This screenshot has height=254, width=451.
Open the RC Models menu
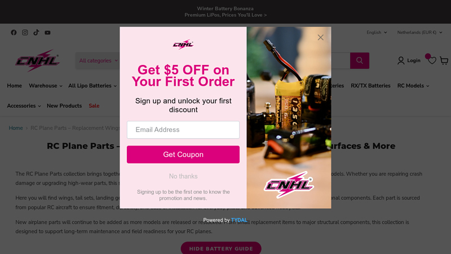pyautogui.click(x=413, y=86)
